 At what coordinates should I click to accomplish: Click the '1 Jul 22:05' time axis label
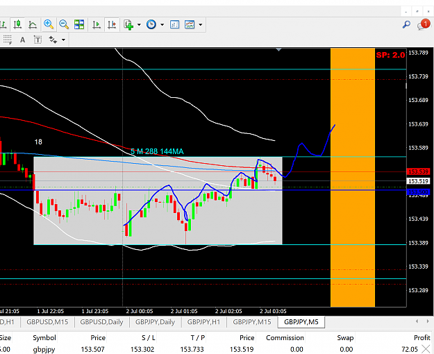[x=50, y=311]
